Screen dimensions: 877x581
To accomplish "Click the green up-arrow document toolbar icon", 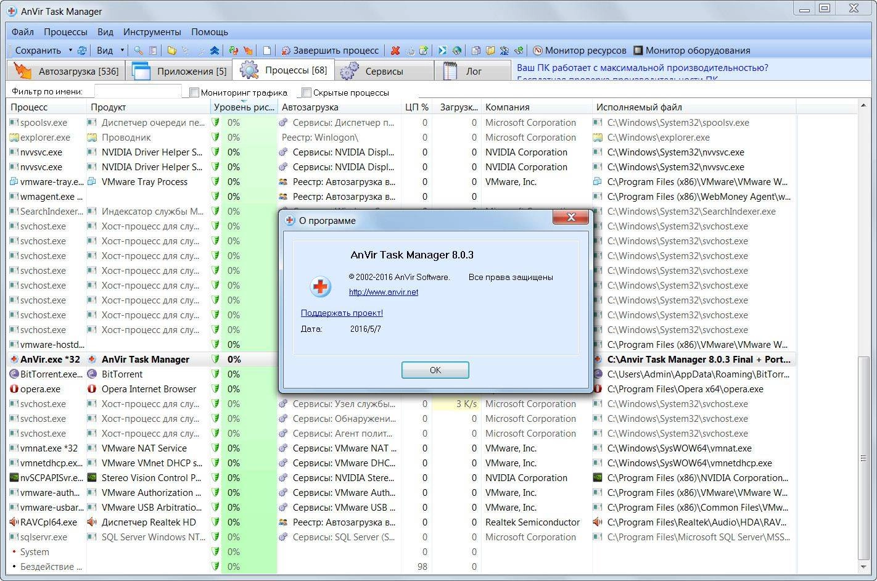I will coord(424,51).
